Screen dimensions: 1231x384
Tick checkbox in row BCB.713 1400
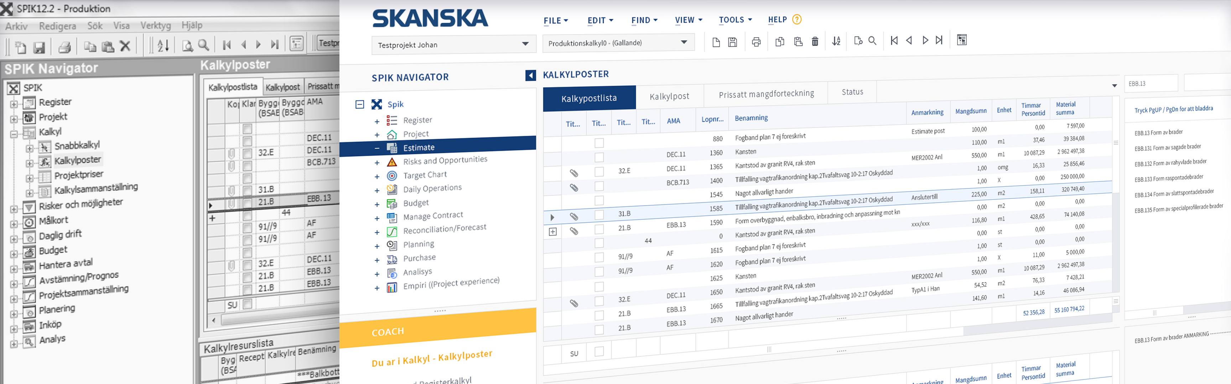[x=599, y=186]
